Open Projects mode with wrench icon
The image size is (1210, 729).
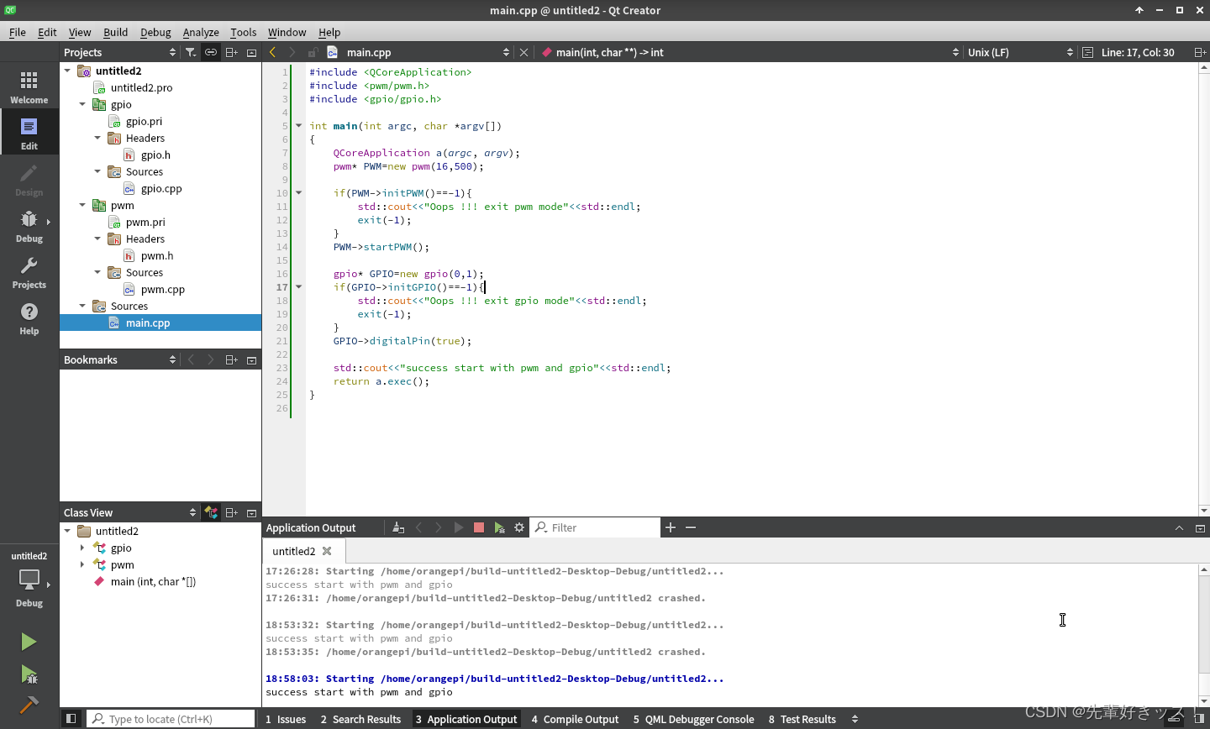tap(29, 271)
